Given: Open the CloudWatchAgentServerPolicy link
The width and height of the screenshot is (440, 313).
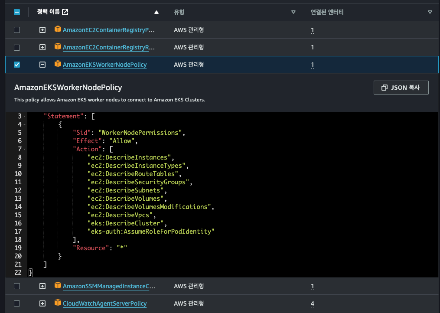Looking at the screenshot, I should click(104, 303).
